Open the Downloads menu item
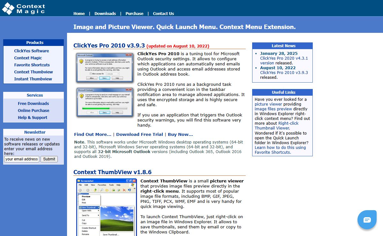The height and width of the screenshot is (236, 383). (x=105, y=13)
